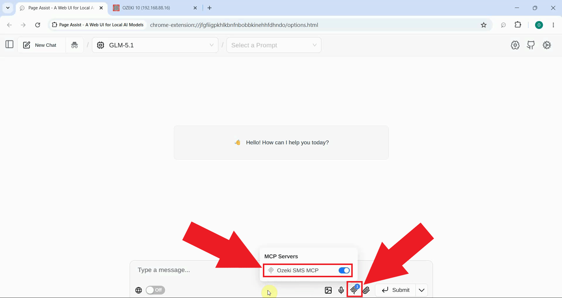Click the address bar URL
The width and height of the screenshot is (562, 298).
234,25
